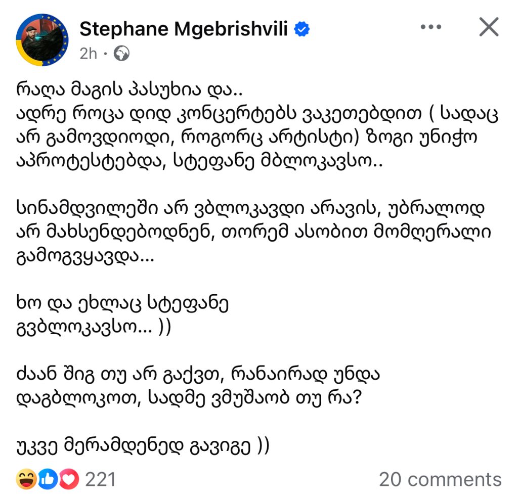Open the three-dot post options menu
The image size is (518, 501).
(430, 27)
